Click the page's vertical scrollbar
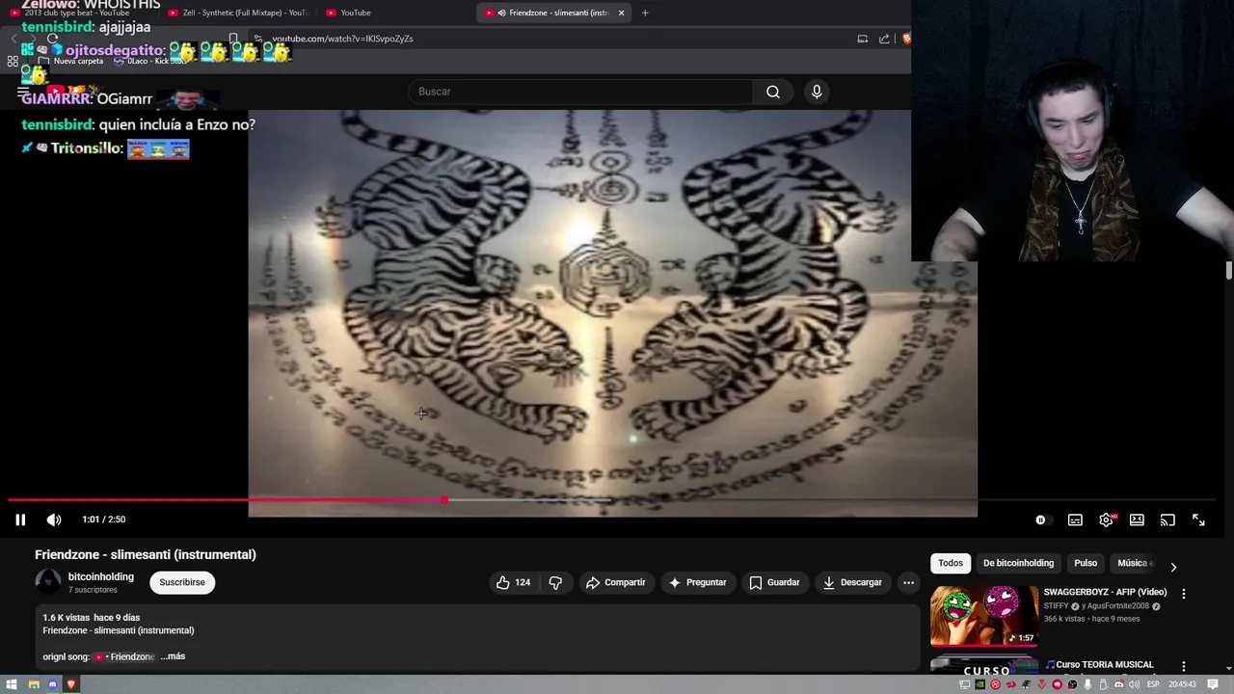The image size is (1234, 694). [1229, 270]
